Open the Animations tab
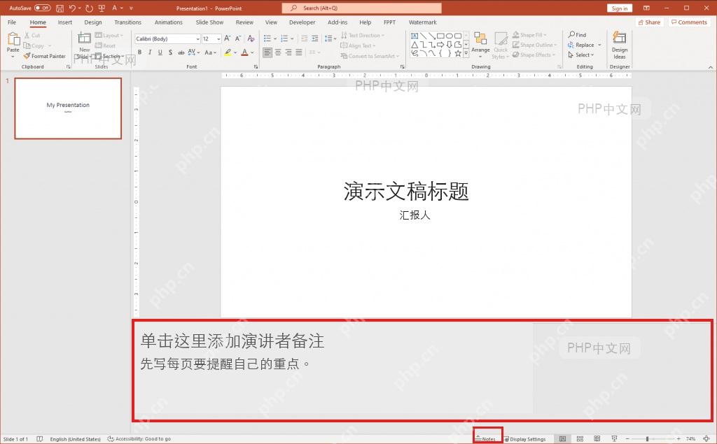 pos(168,22)
